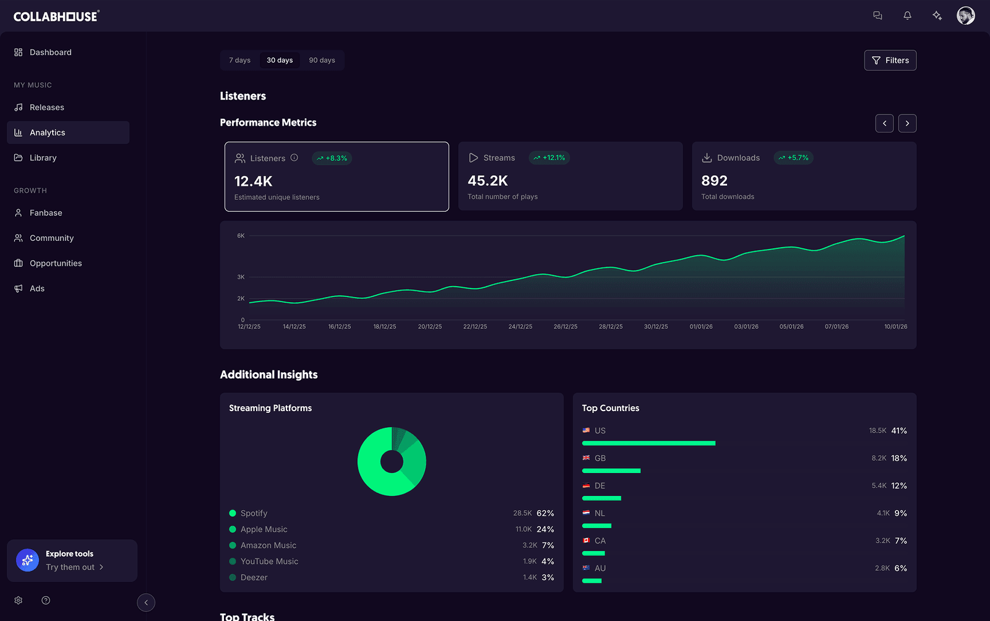The width and height of the screenshot is (990, 621).
Task: Open Ads in sidebar
Action: pyautogui.click(x=68, y=289)
